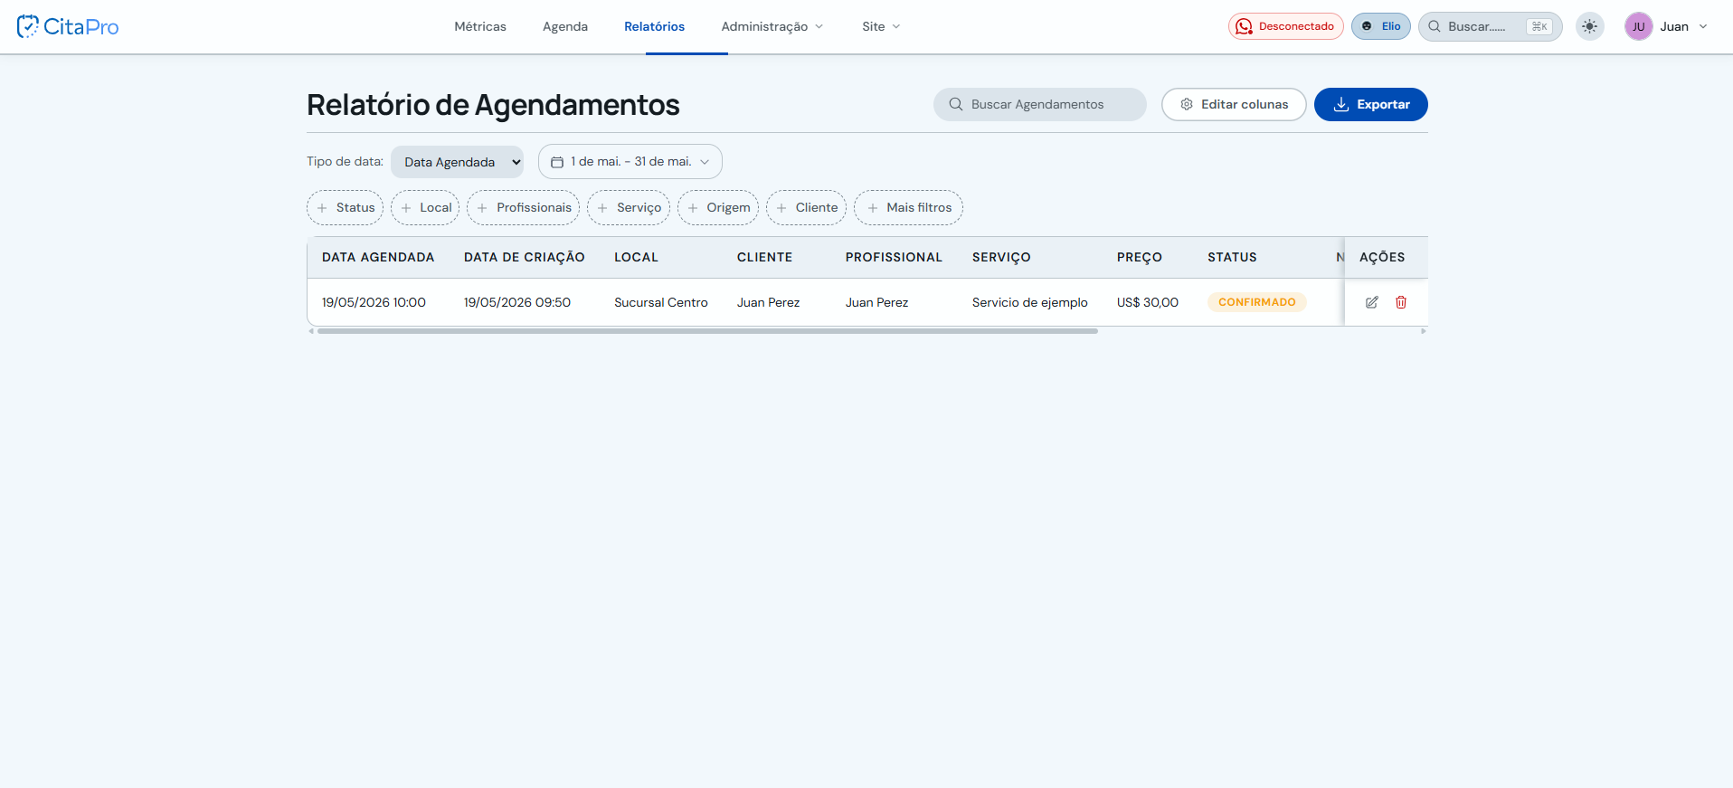The width and height of the screenshot is (1733, 788).
Task: Open the Elio assistant button
Action: coord(1380,26)
